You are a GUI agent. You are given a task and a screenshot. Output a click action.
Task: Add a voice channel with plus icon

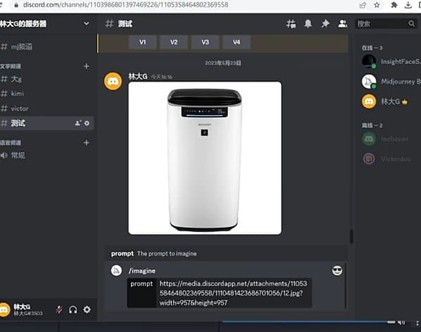pyautogui.click(x=87, y=143)
